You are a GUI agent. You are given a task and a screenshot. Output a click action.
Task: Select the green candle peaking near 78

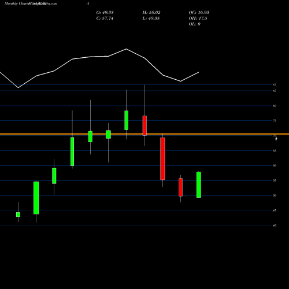pyautogui.click(x=127, y=120)
